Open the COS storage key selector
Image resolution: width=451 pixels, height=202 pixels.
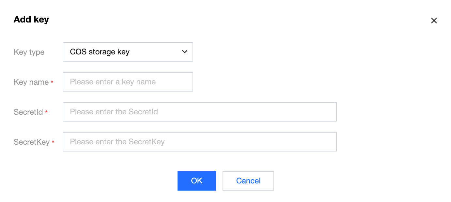tap(128, 52)
